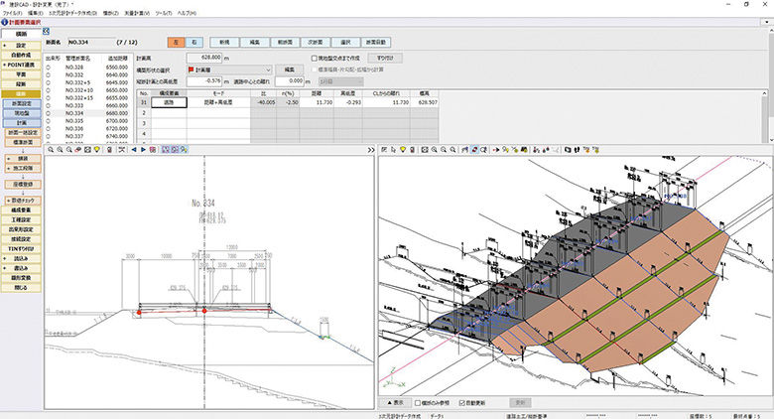Click the 現地盤 sidebar button

[x=22, y=113]
